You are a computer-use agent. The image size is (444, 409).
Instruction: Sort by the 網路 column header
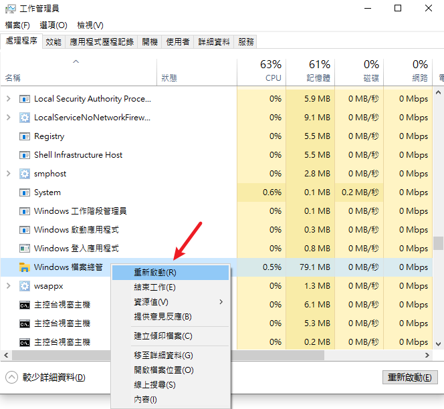point(408,72)
